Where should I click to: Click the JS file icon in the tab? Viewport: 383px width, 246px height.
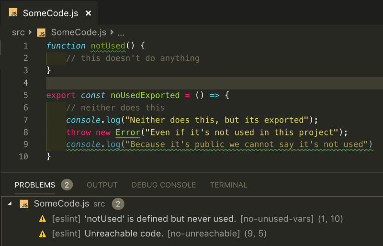tap(13, 12)
